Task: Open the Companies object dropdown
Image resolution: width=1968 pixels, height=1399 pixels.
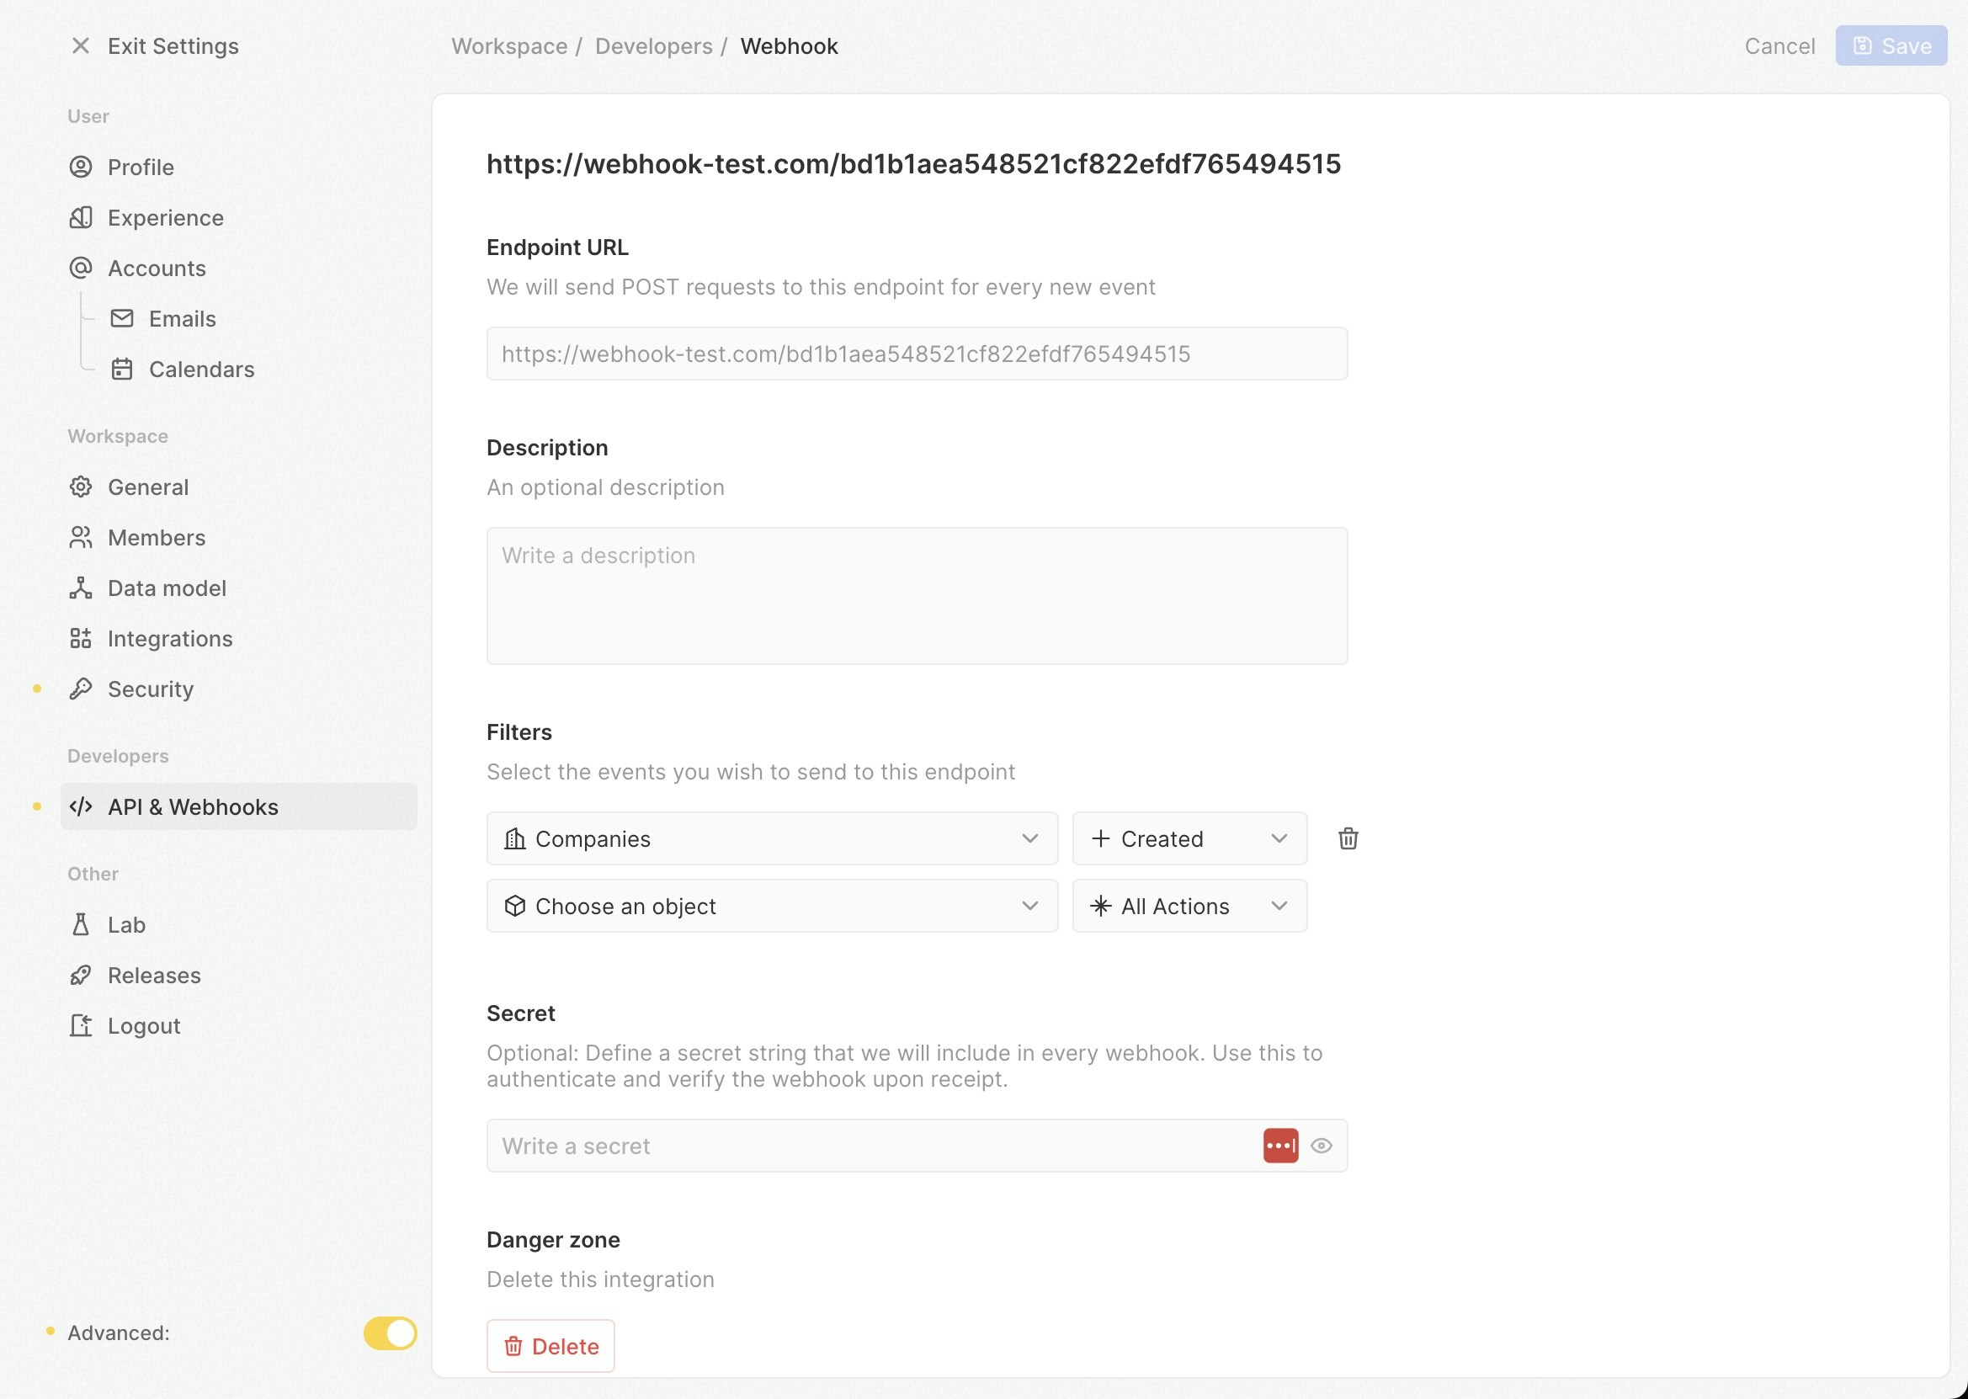Action: [x=771, y=838]
